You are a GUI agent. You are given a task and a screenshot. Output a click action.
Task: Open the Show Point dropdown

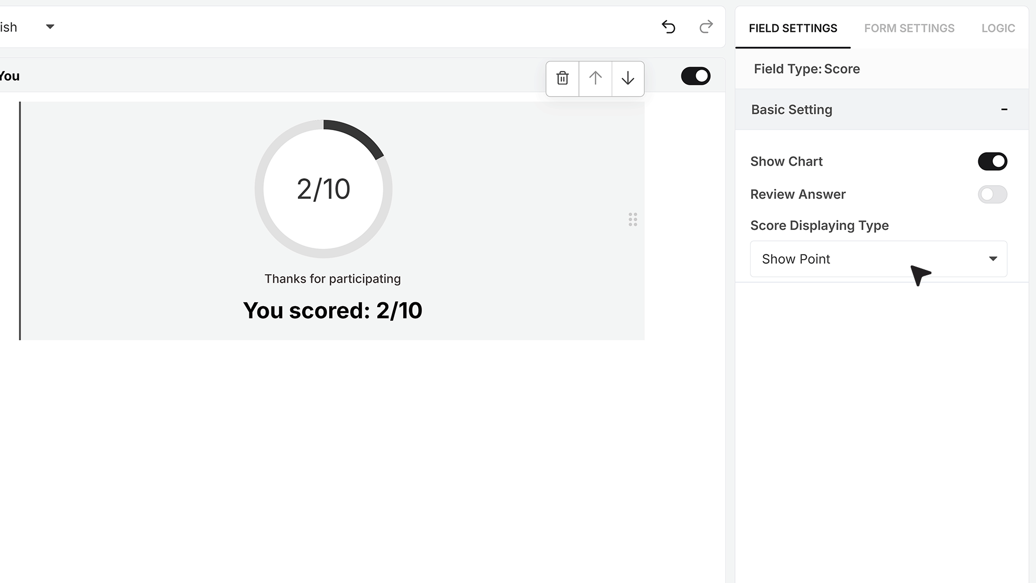pyautogui.click(x=878, y=259)
